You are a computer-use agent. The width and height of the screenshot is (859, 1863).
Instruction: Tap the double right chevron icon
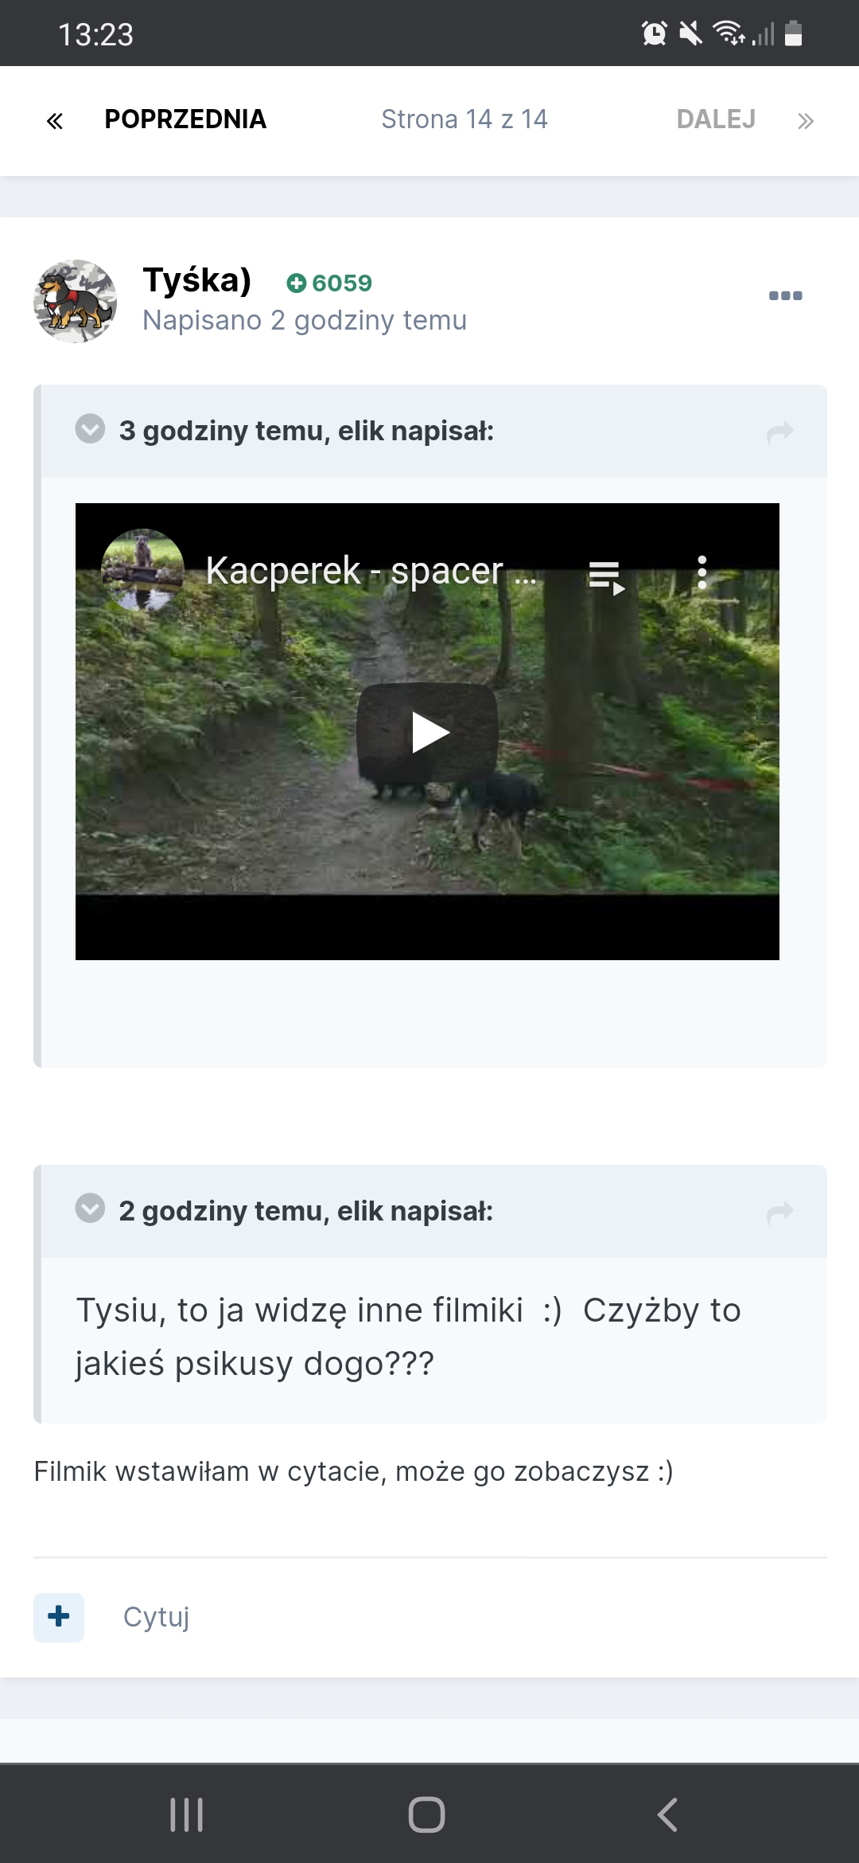[x=806, y=121]
